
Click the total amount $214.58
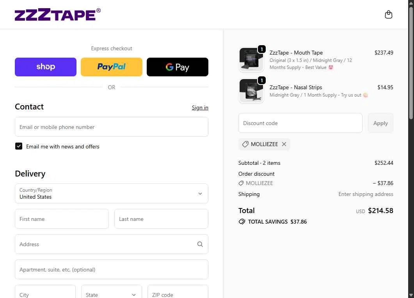380,210
